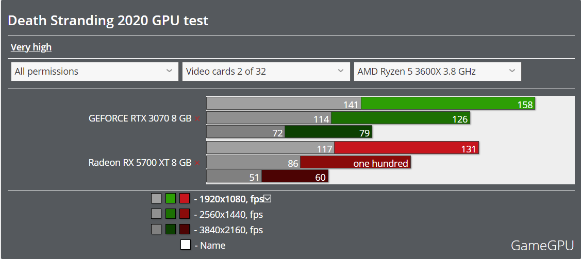
Task: Click the dark red 2560x1440 legend swatch
Action: (x=185, y=214)
